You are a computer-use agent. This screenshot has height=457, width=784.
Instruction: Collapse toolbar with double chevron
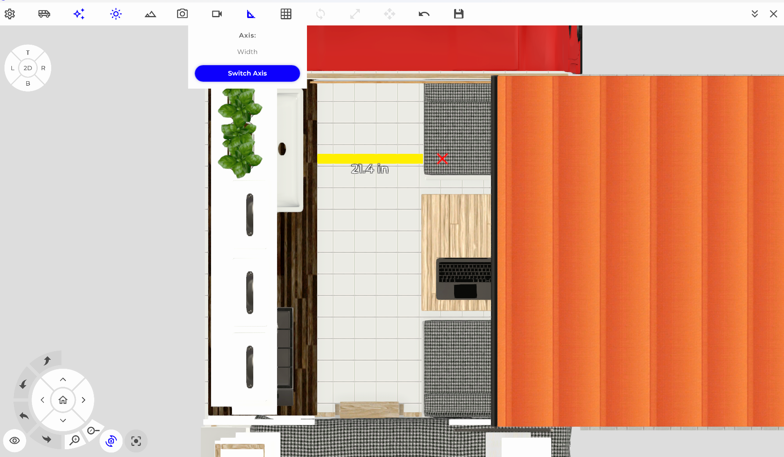pyautogui.click(x=754, y=14)
